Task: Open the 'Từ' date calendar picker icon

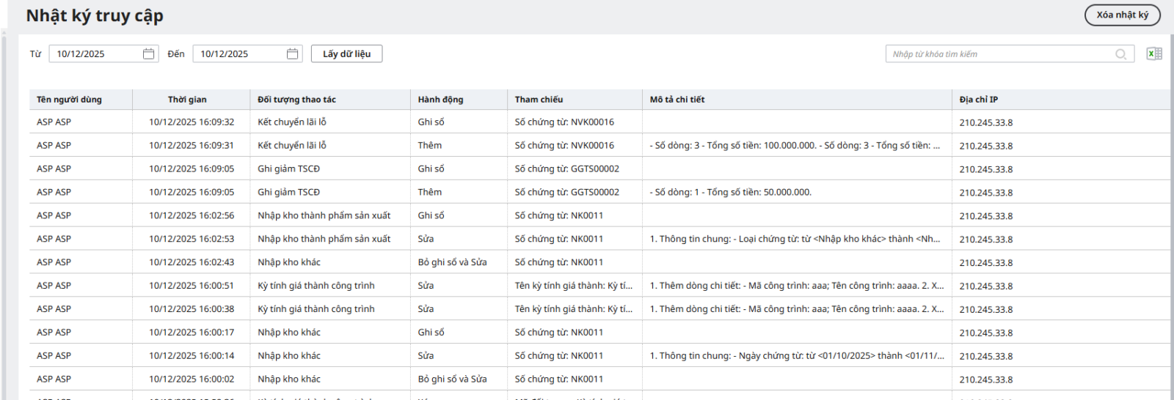Action: point(149,54)
